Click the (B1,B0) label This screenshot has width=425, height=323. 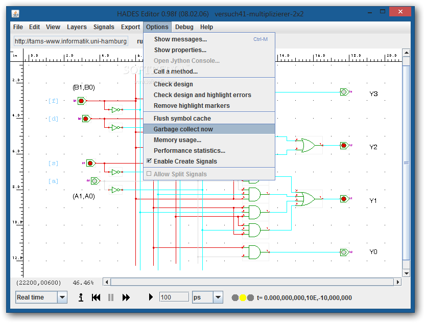click(x=84, y=87)
